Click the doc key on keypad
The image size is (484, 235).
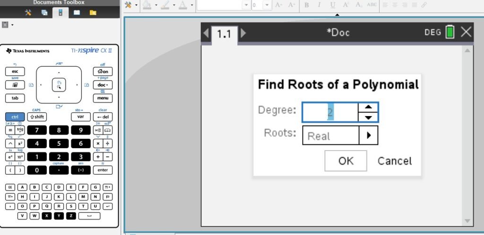103,85
